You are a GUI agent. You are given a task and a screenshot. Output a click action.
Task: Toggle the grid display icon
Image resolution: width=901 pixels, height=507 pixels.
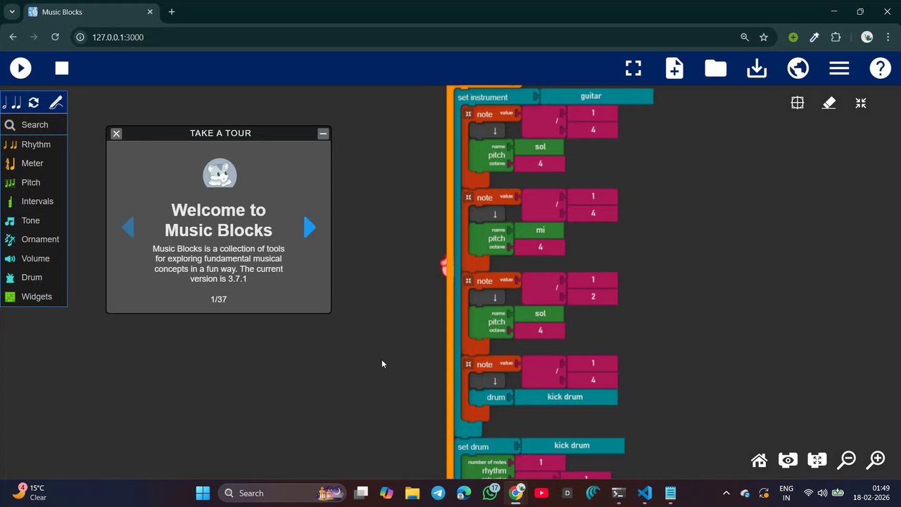(798, 103)
